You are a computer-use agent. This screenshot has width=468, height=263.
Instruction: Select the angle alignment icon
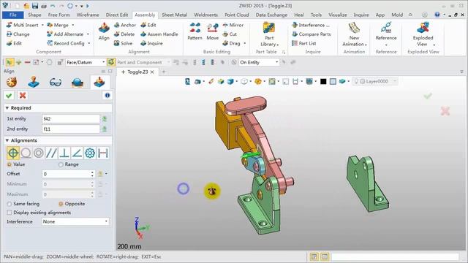coord(77,153)
